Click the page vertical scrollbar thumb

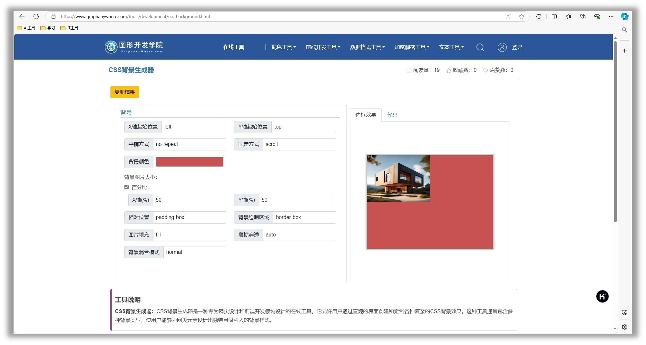(x=615, y=131)
